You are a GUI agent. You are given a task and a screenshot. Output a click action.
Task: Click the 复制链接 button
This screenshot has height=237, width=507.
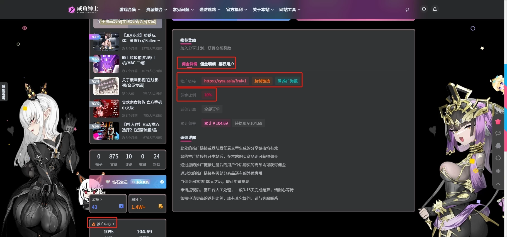pyautogui.click(x=262, y=81)
